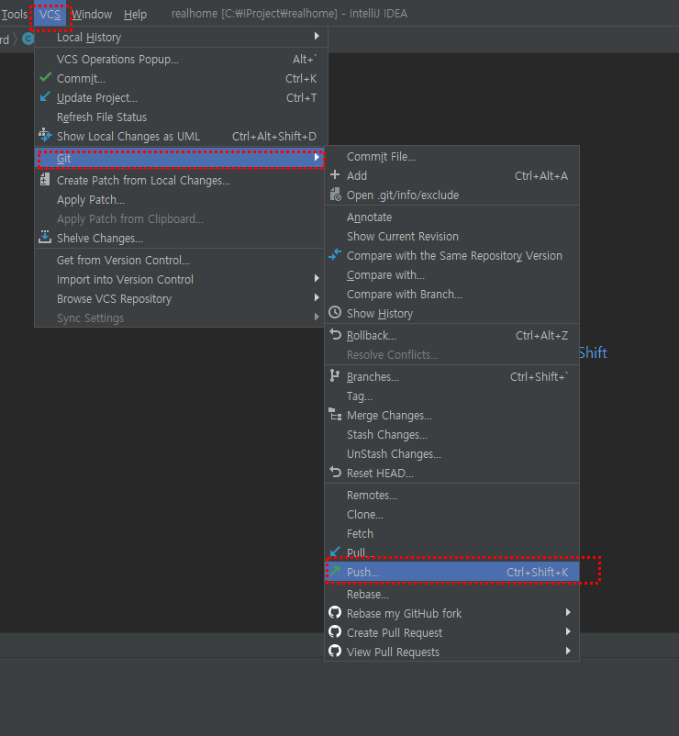Click the Shelve Changes icon
This screenshot has width=679, height=736.
[x=45, y=237]
